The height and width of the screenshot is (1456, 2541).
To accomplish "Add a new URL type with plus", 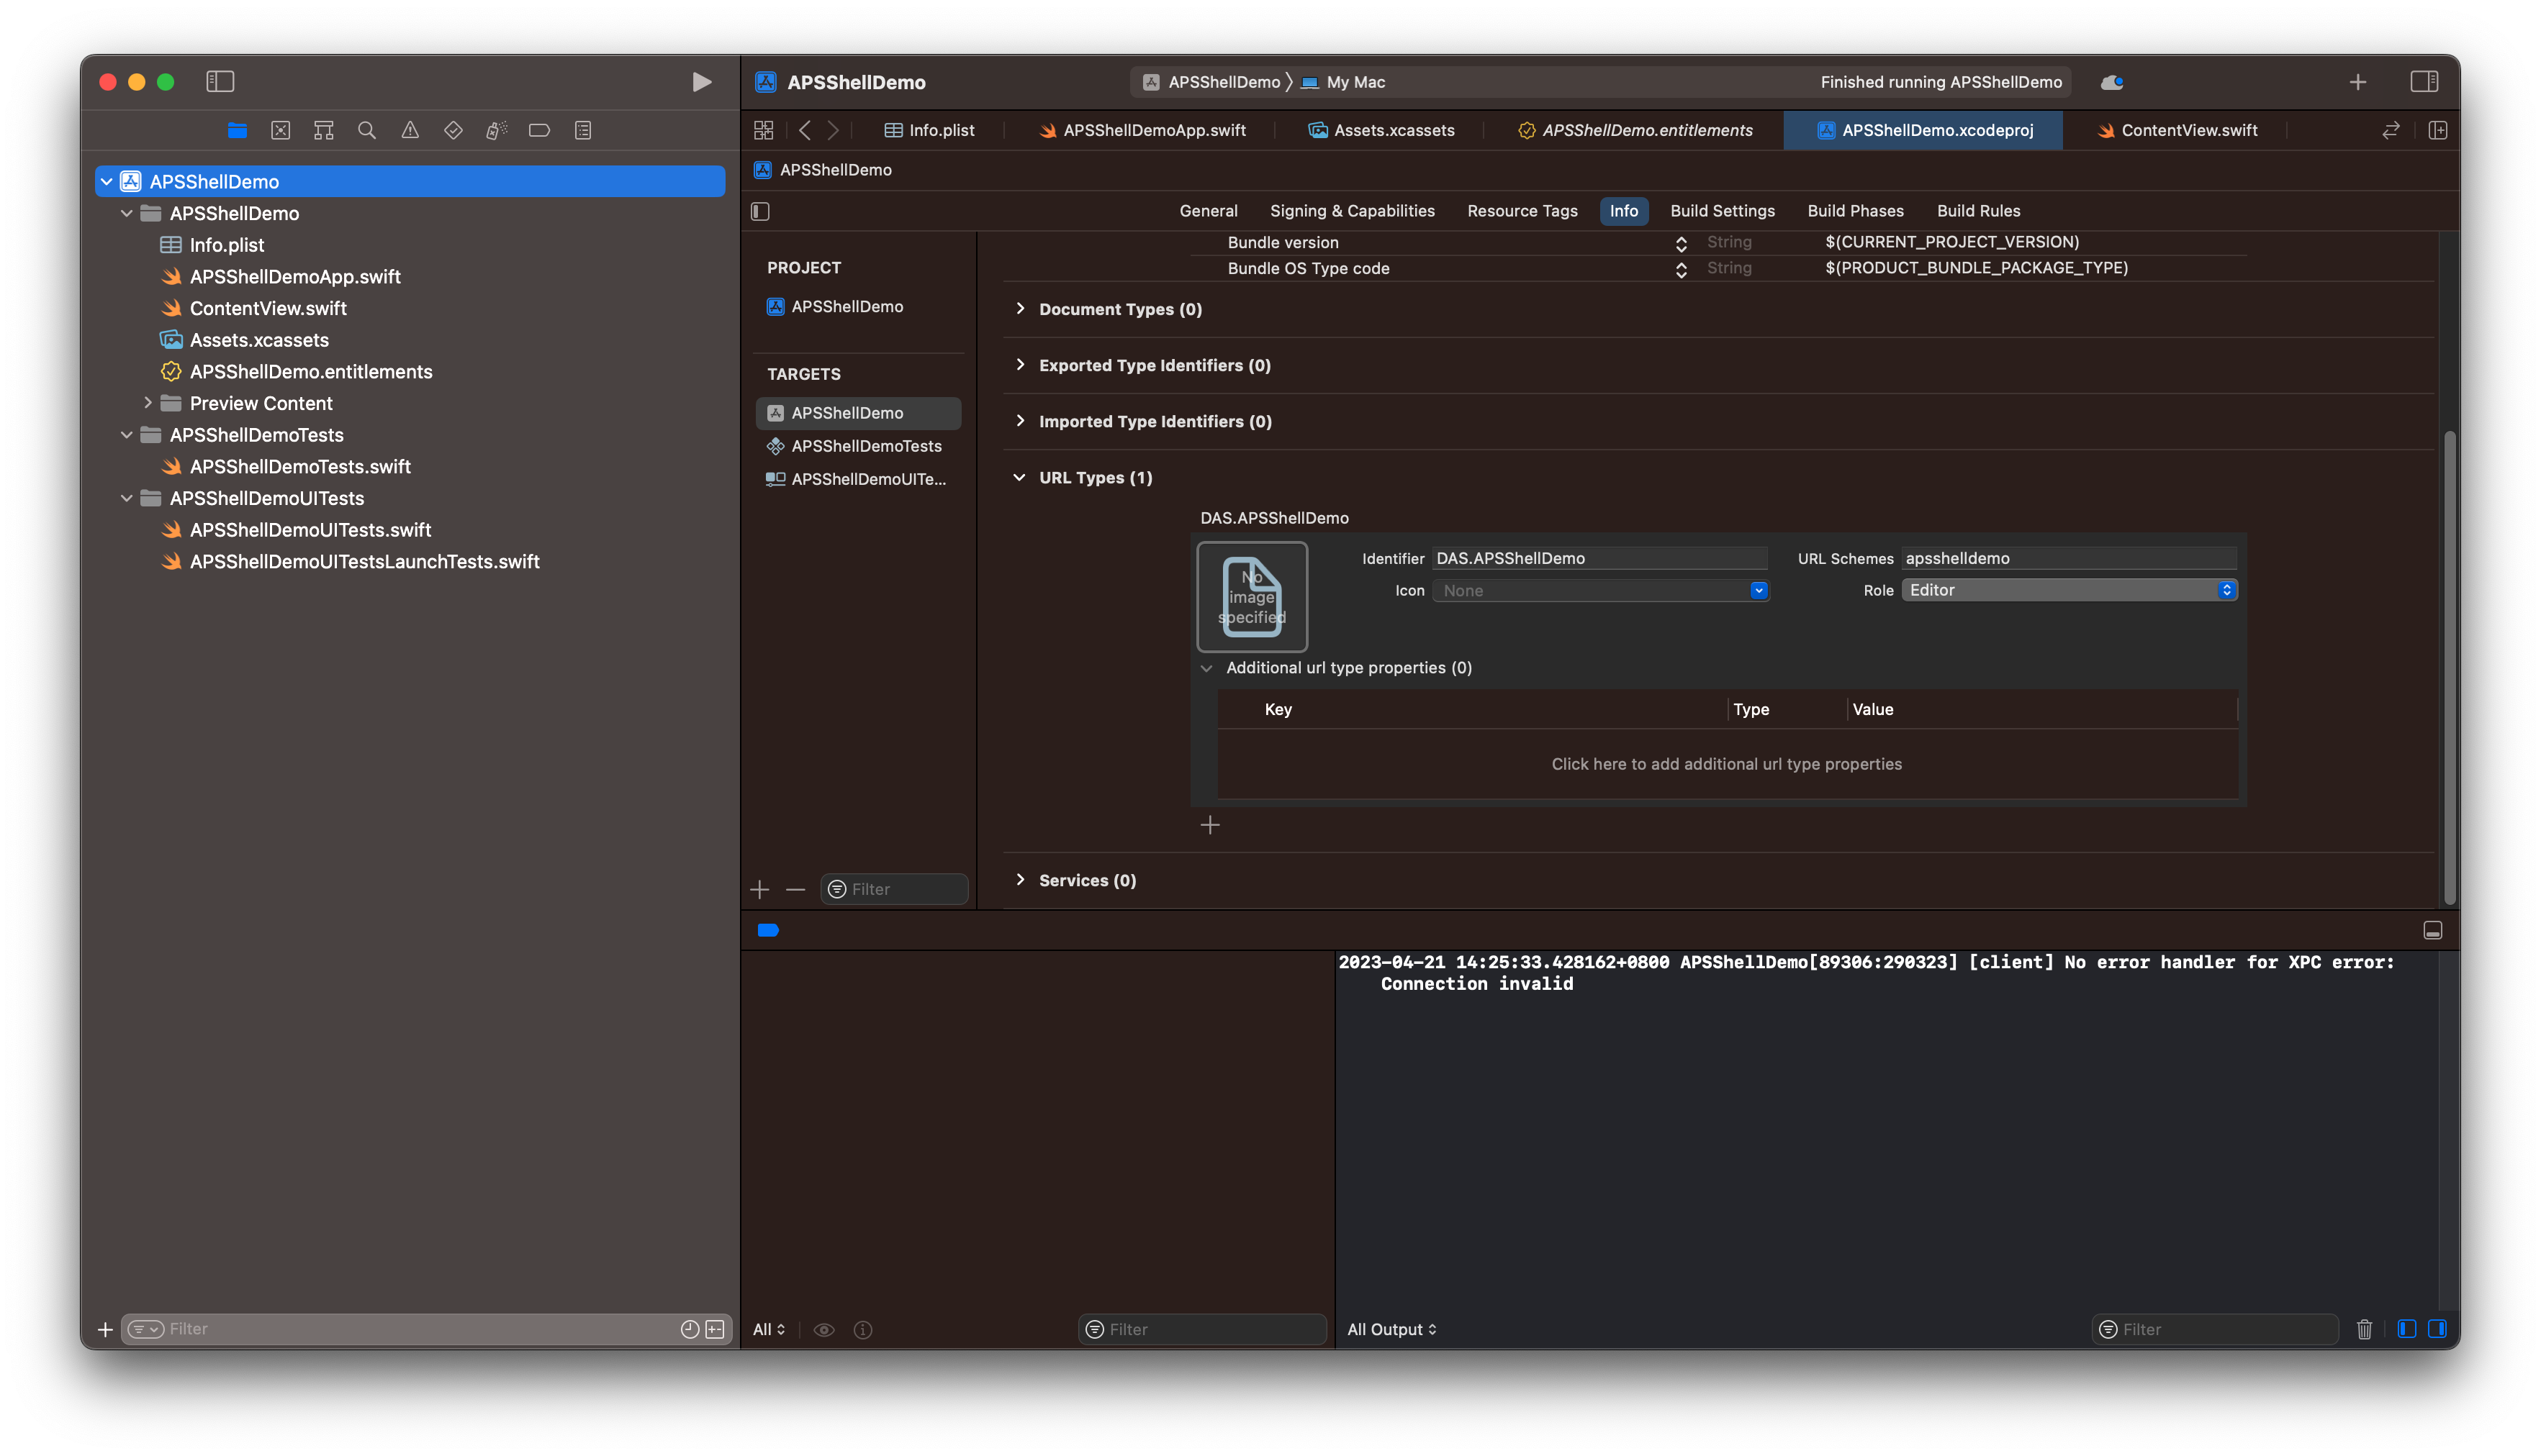I will [x=1209, y=825].
